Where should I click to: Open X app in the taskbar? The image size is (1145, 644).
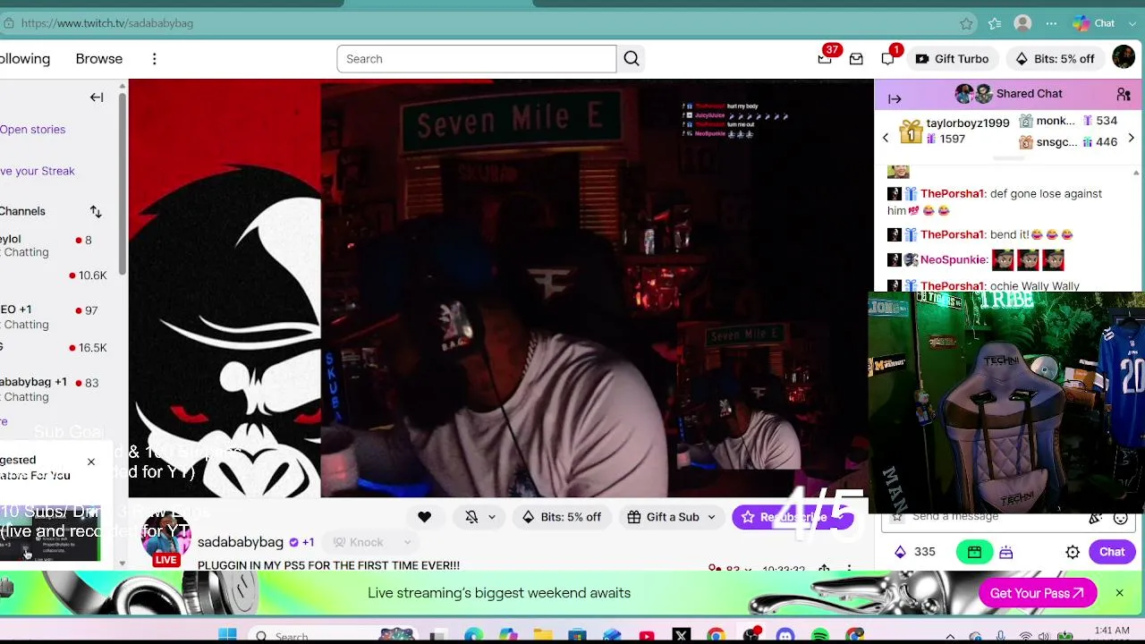pos(682,636)
